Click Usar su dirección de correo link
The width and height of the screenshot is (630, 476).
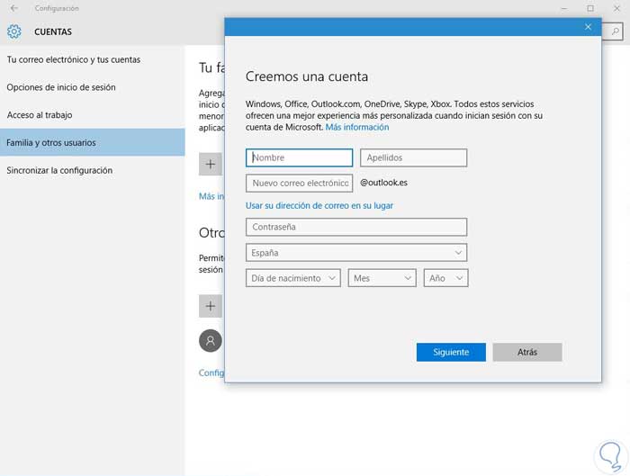(x=319, y=206)
